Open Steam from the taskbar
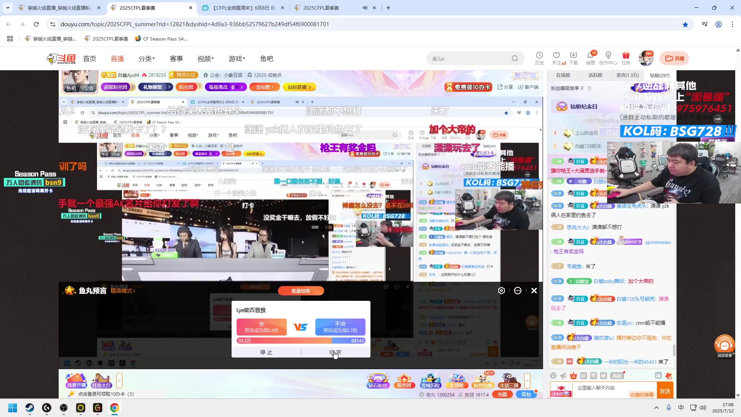Viewport: 741px width, 417px height. click(x=29, y=408)
